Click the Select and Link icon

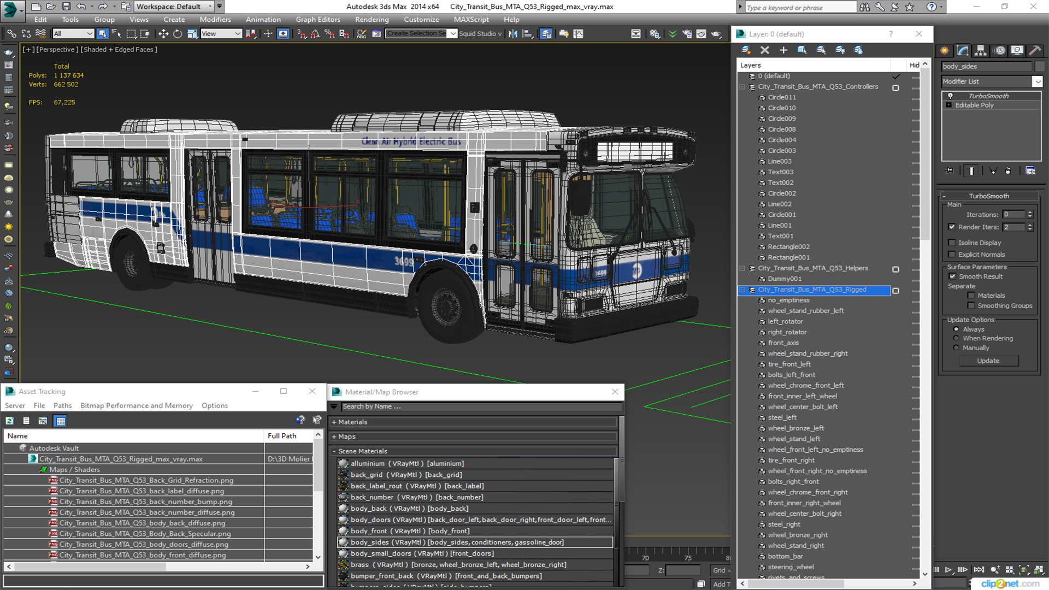[11, 34]
